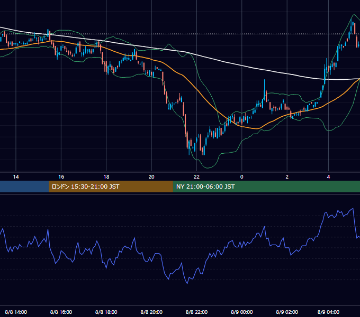Click the 8/8 22:00 date label
The width and height of the screenshot is (360, 317).
pyautogui.click(x=196, y=312)
